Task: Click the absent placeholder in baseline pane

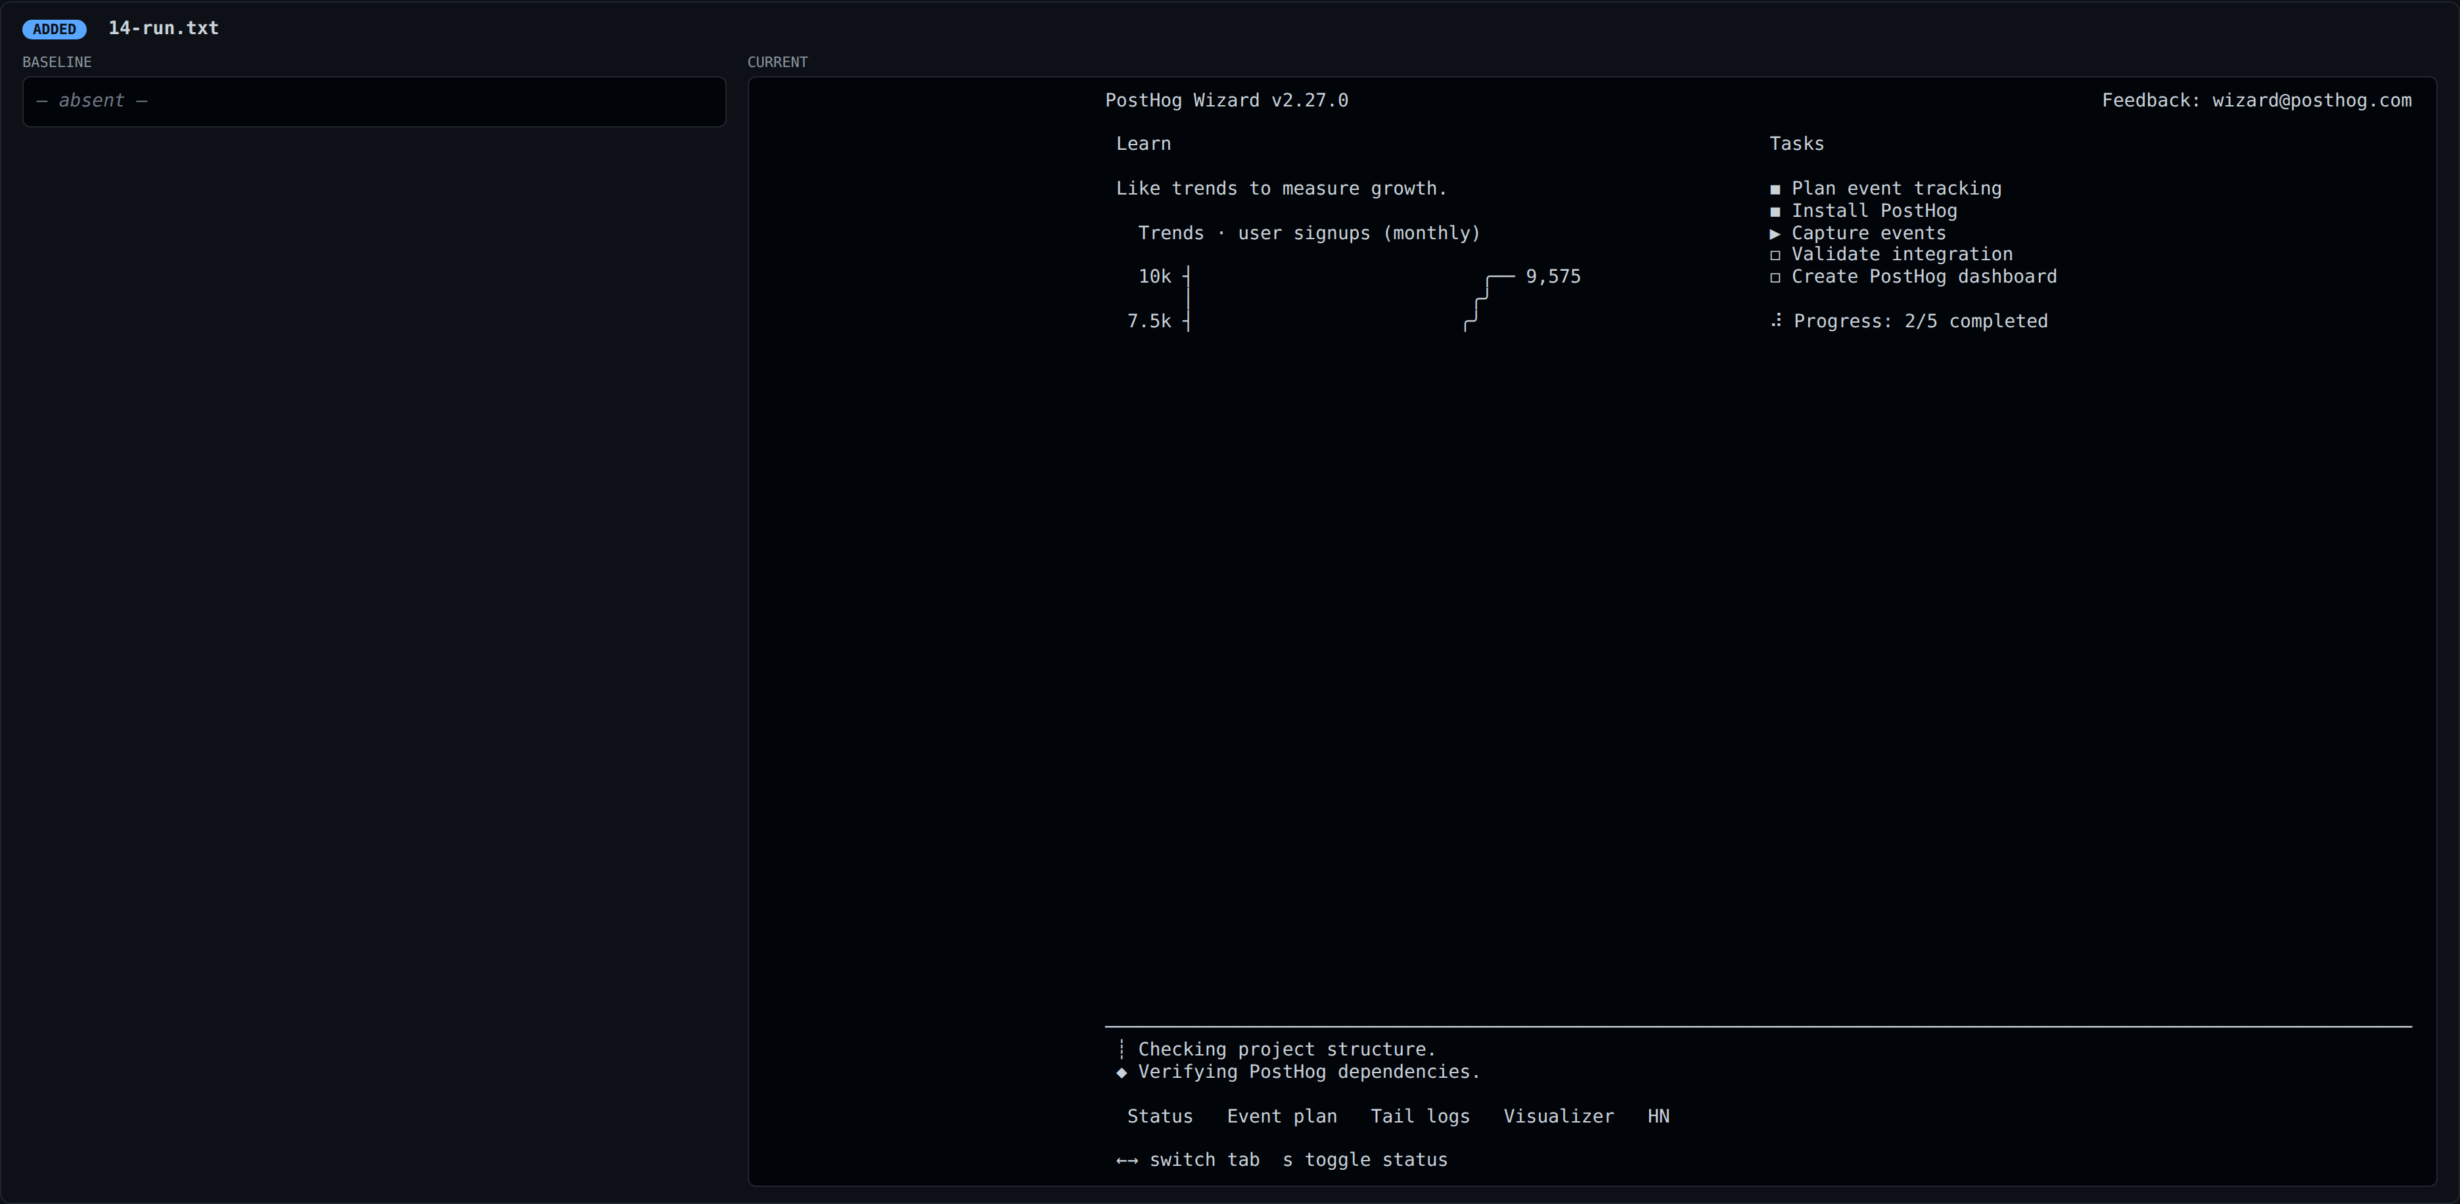Action: [92, 101]
